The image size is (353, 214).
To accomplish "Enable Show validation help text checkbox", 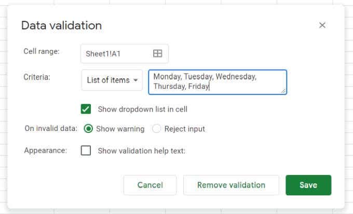I will click(x=86, y=151).
